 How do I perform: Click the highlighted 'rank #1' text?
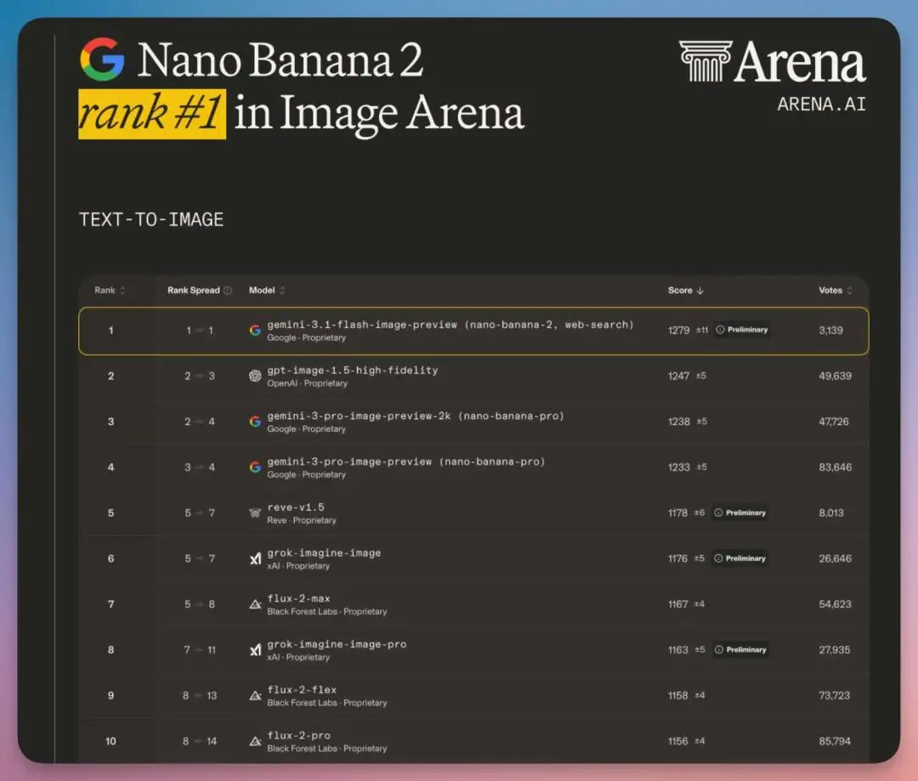click(152, 114)
